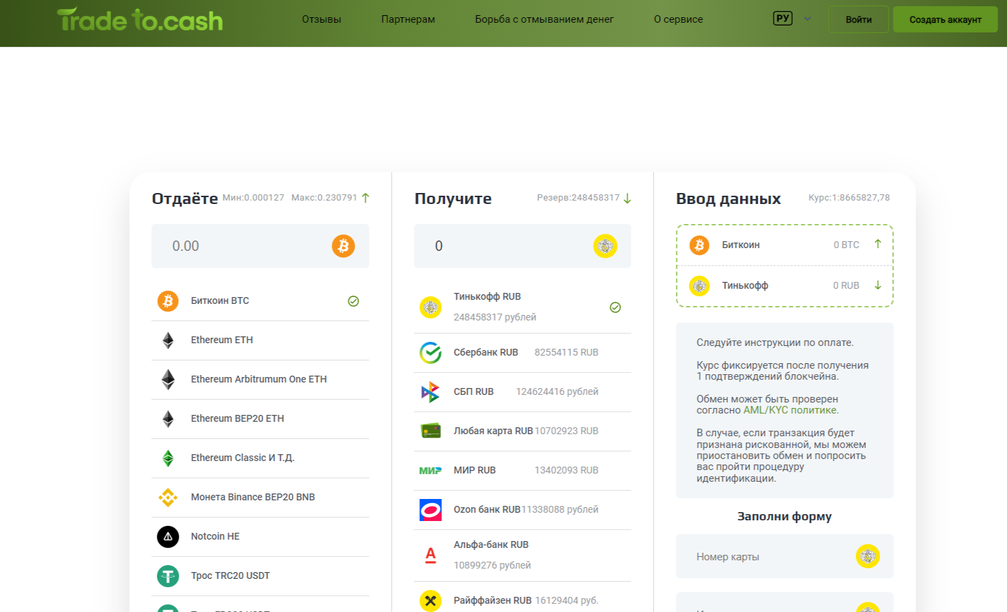Click the black Notcoin icon
Image resolution: width=1007 pixels, height=612 pixels.
167,537
